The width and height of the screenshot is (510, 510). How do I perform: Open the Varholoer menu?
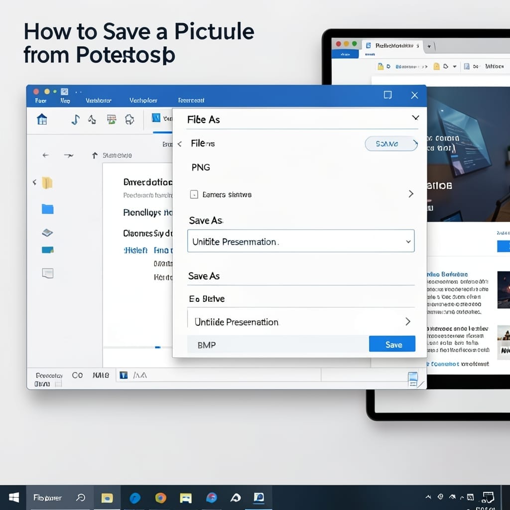point(143,101)
